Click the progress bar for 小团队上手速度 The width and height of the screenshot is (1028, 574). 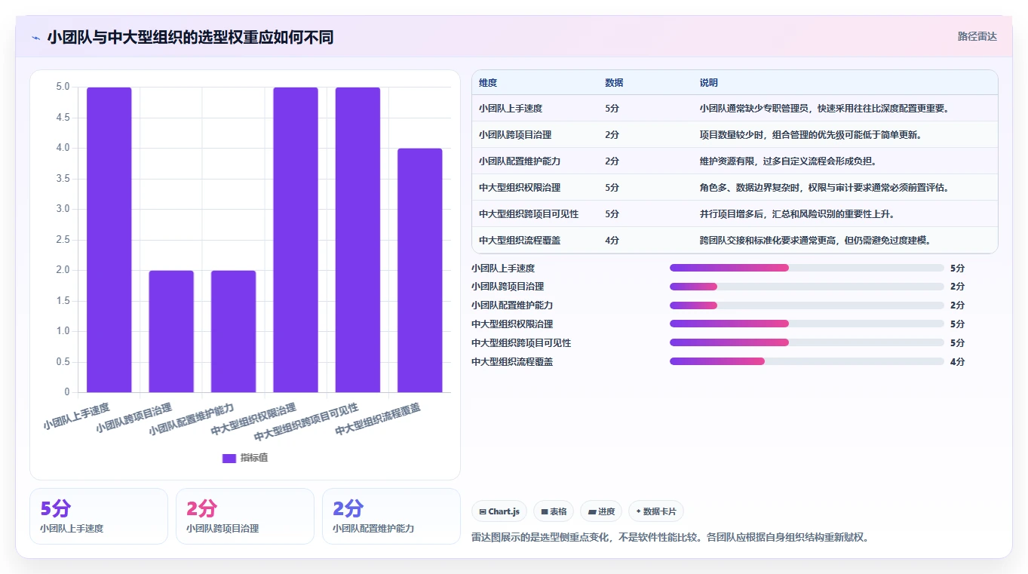[807, 268]
